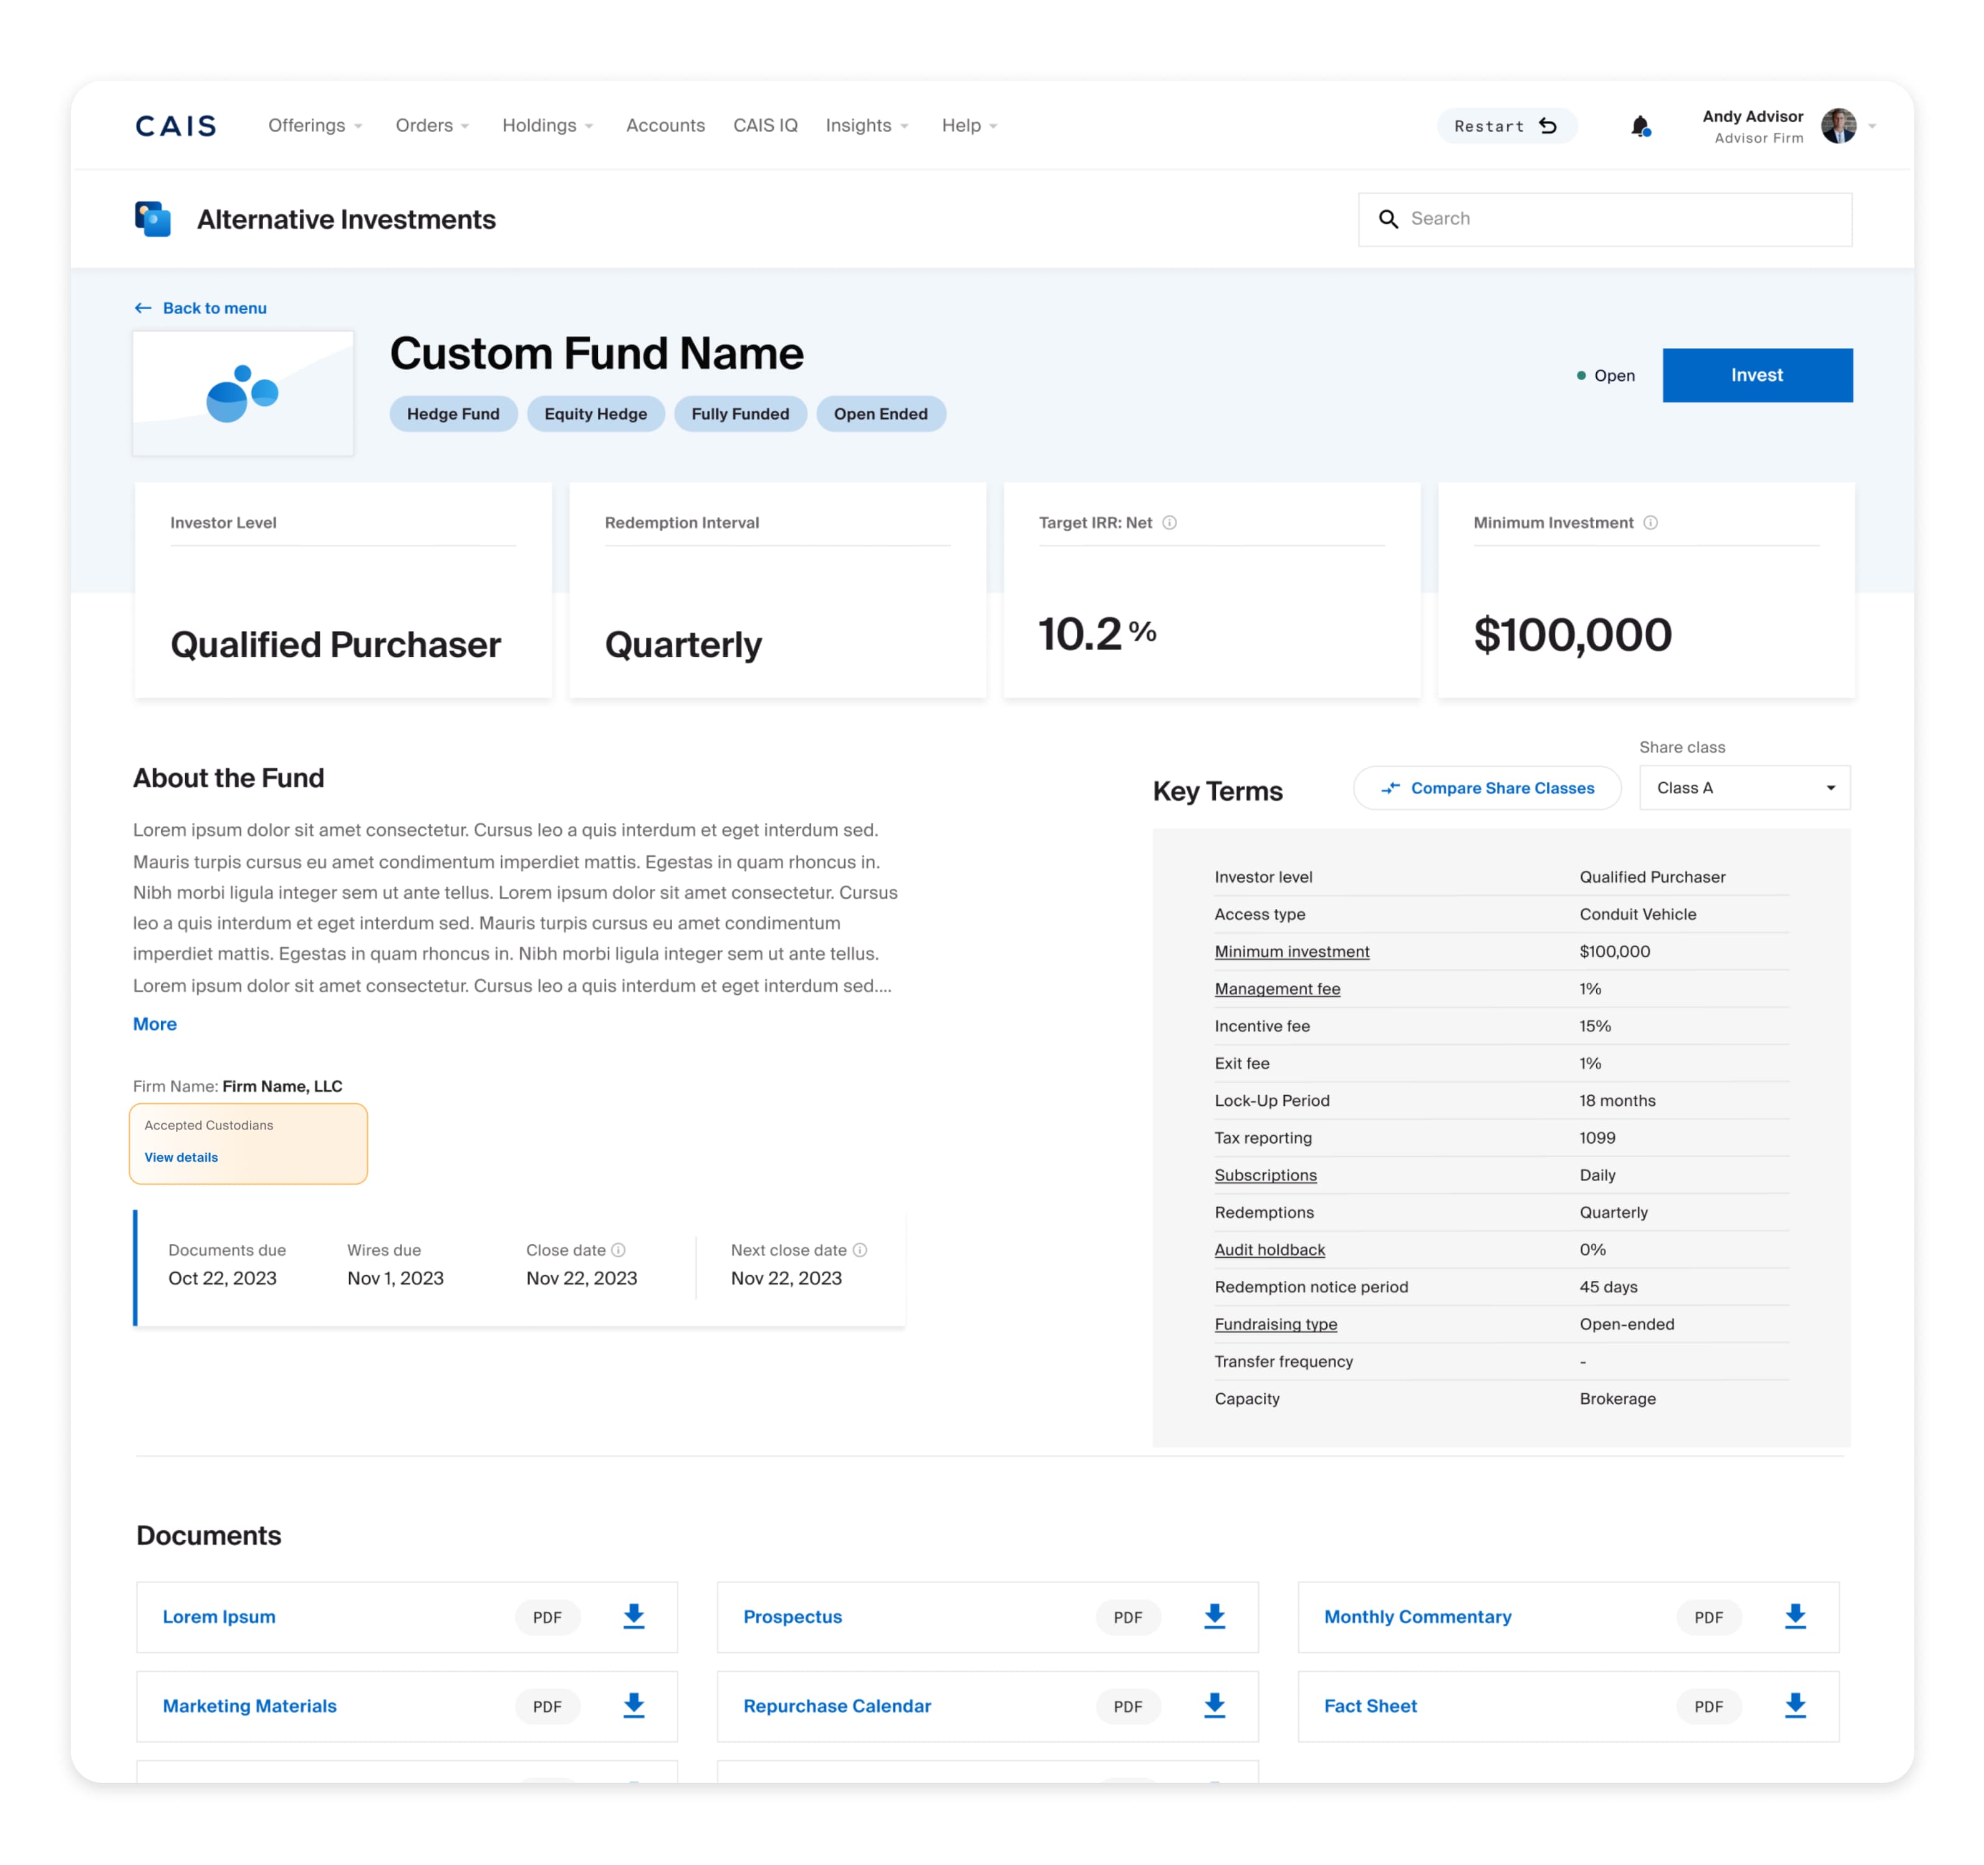Download the Prospectus PDF
This screenshot has height=1865, width=1984.
coord(1213,1616)
